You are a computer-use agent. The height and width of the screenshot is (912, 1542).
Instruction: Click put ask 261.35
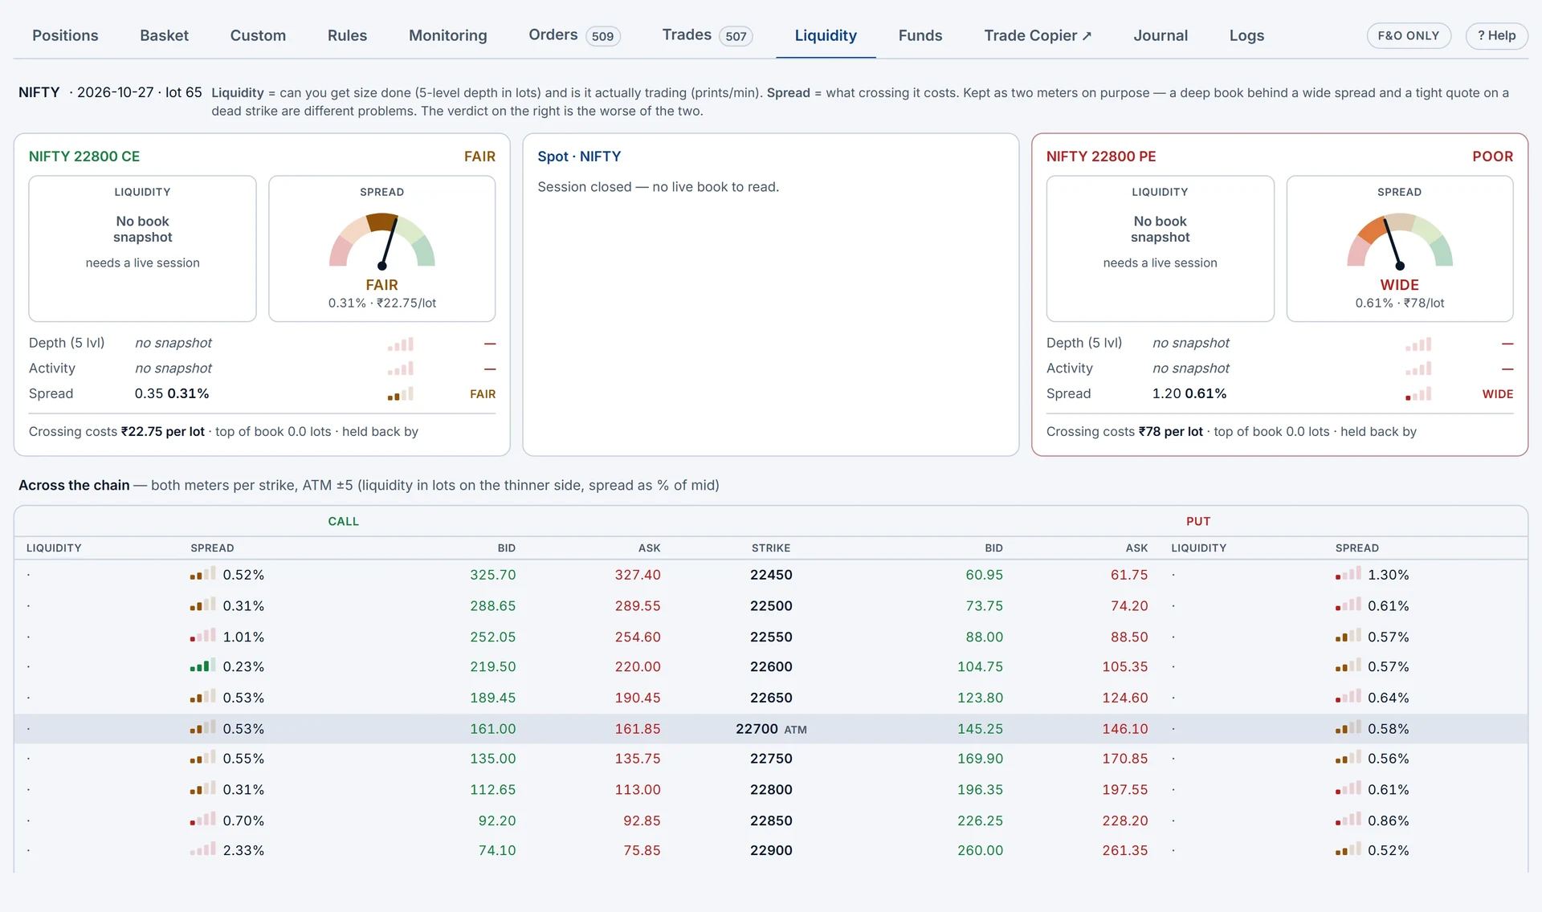pos(1124,850)
